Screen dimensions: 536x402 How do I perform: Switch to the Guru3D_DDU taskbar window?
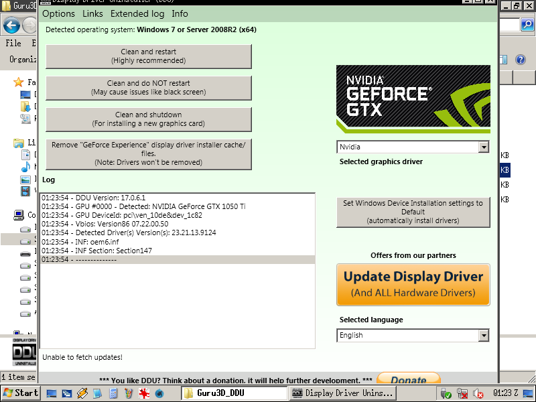234,393
